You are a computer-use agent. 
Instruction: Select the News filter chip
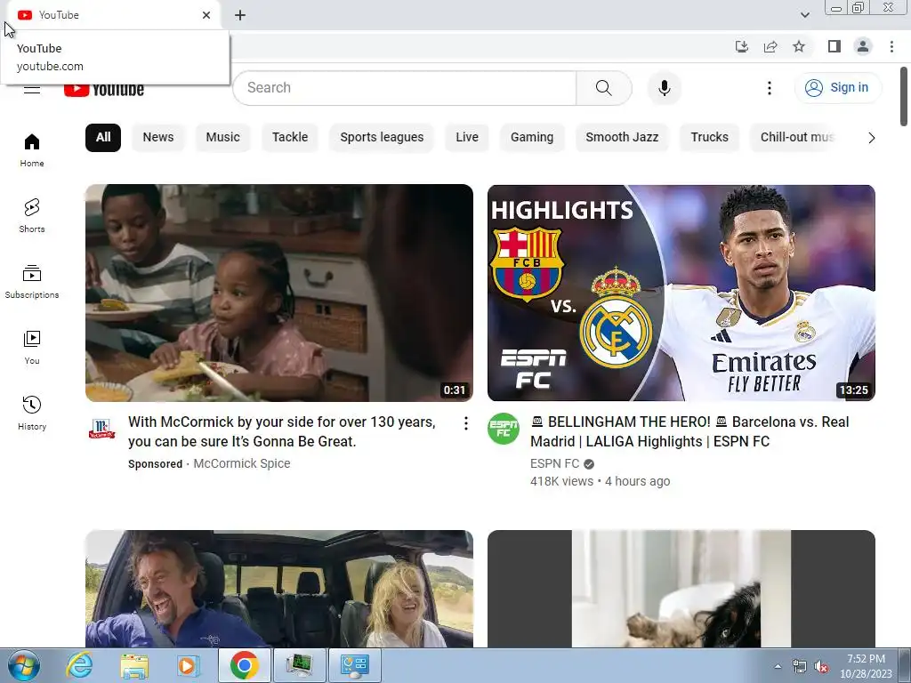[158, 138]
